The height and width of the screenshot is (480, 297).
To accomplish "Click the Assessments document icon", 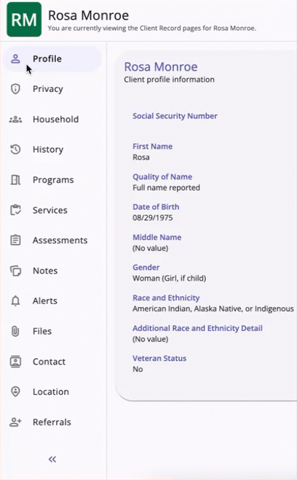I will click(x=15, y=240).
